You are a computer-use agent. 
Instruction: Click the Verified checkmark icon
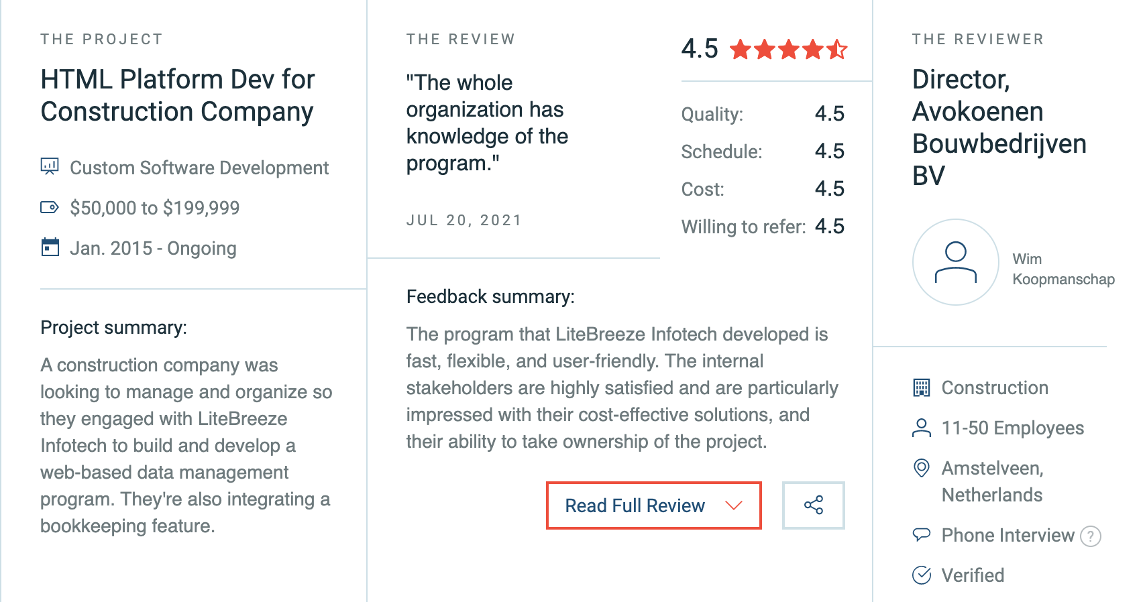922,575
